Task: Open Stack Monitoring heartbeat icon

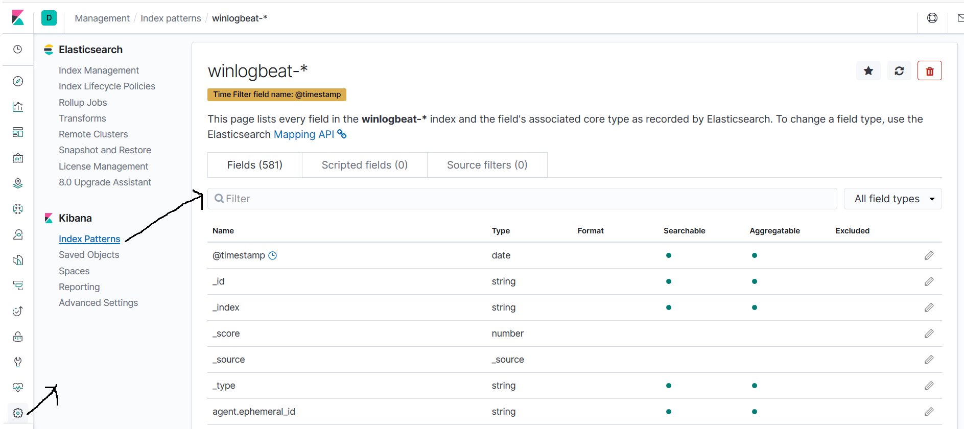Action: click(x=18, y=388)
